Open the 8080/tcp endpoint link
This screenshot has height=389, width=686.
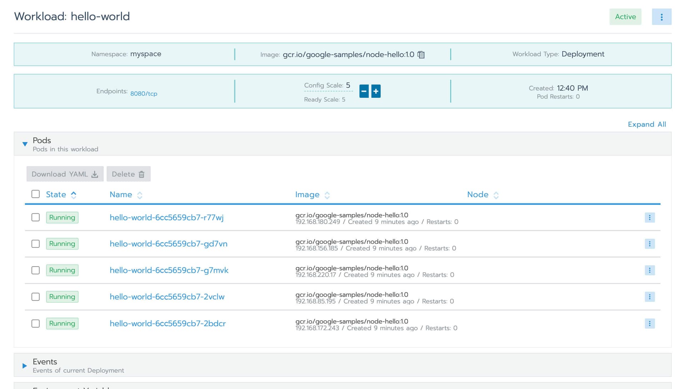pyautogui.click(x=144, y=94)
